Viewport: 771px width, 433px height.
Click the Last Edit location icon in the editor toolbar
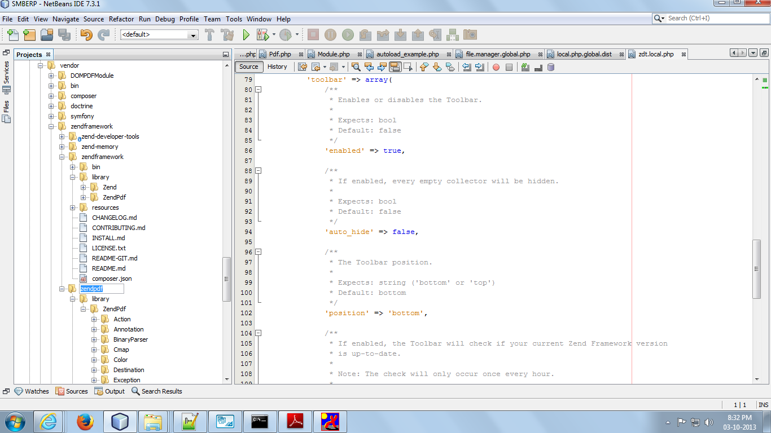303,67
